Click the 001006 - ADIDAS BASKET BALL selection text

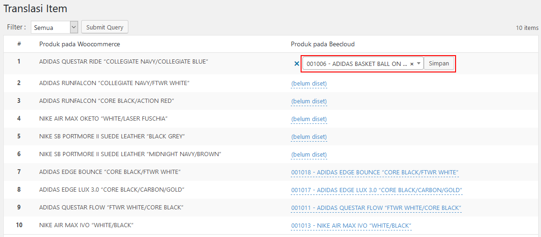point(357,64)
